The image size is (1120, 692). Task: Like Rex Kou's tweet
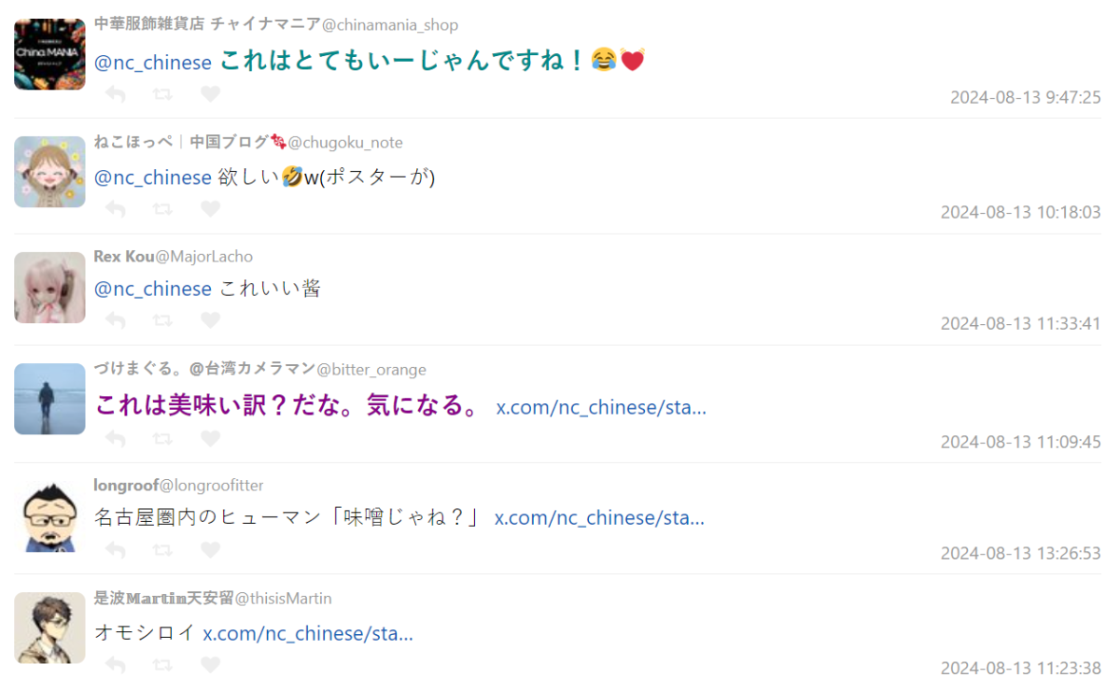211,320
